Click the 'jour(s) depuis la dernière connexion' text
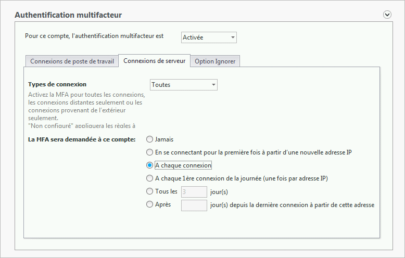 [292, 205]
